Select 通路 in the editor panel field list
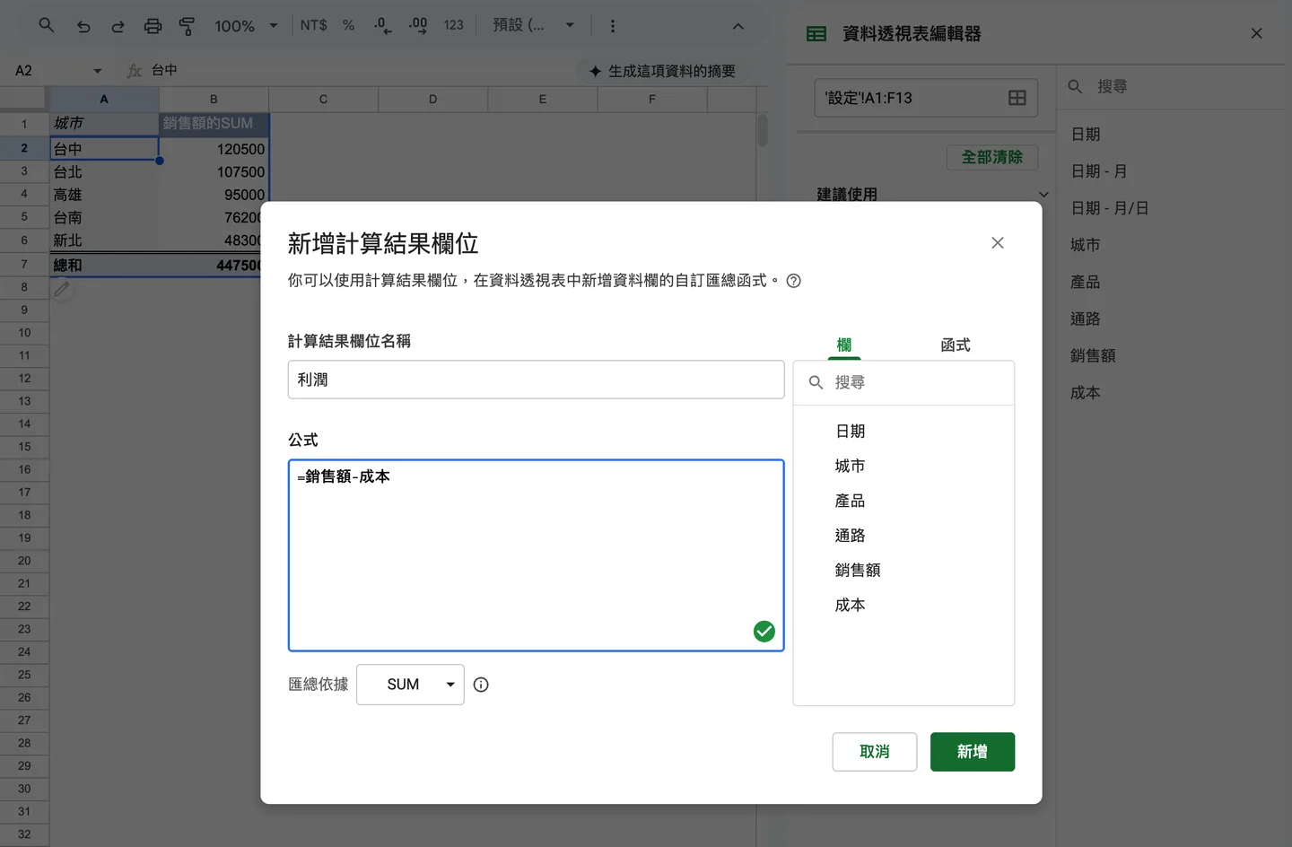This screenshot has height=847, width=1292. click(x=1086, y=319)
